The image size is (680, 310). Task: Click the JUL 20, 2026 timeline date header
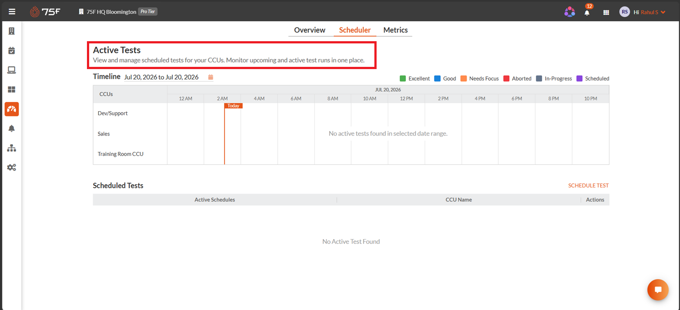click(388, 89)
